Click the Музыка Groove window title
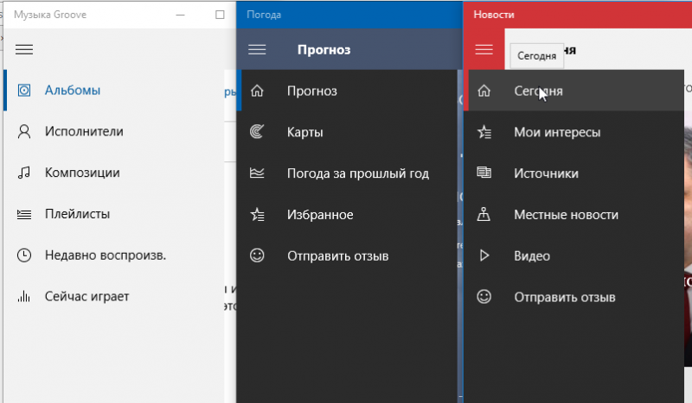This screenshot has height=403, width=692. point(50,15)
